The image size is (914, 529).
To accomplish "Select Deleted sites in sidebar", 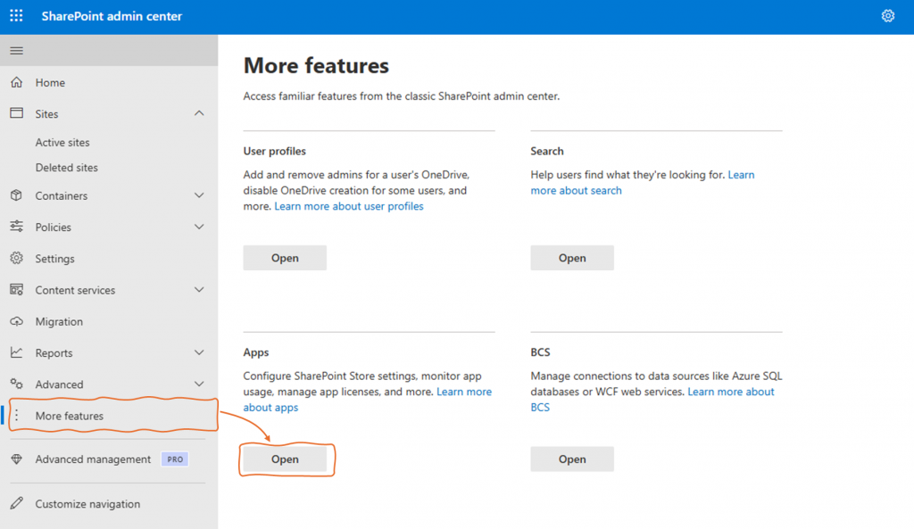I will (x=66, y=168).
